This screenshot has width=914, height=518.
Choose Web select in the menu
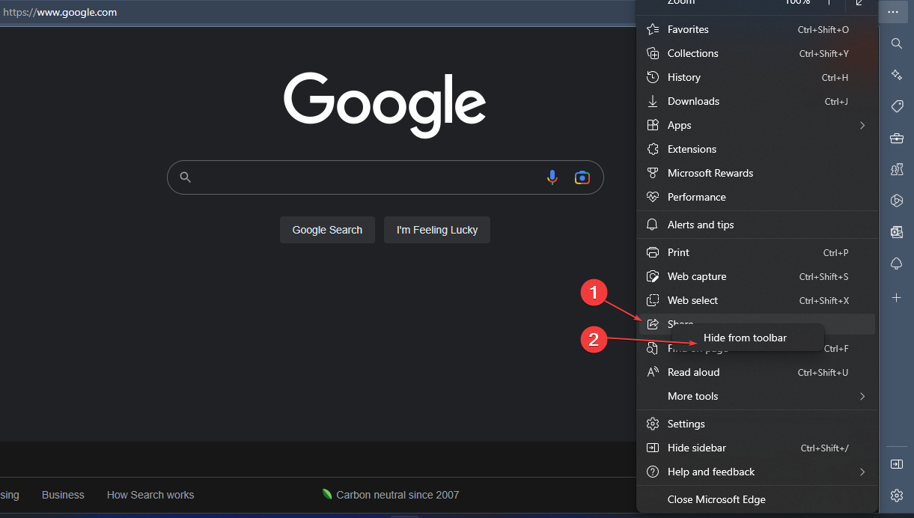[x=756, y=300]
